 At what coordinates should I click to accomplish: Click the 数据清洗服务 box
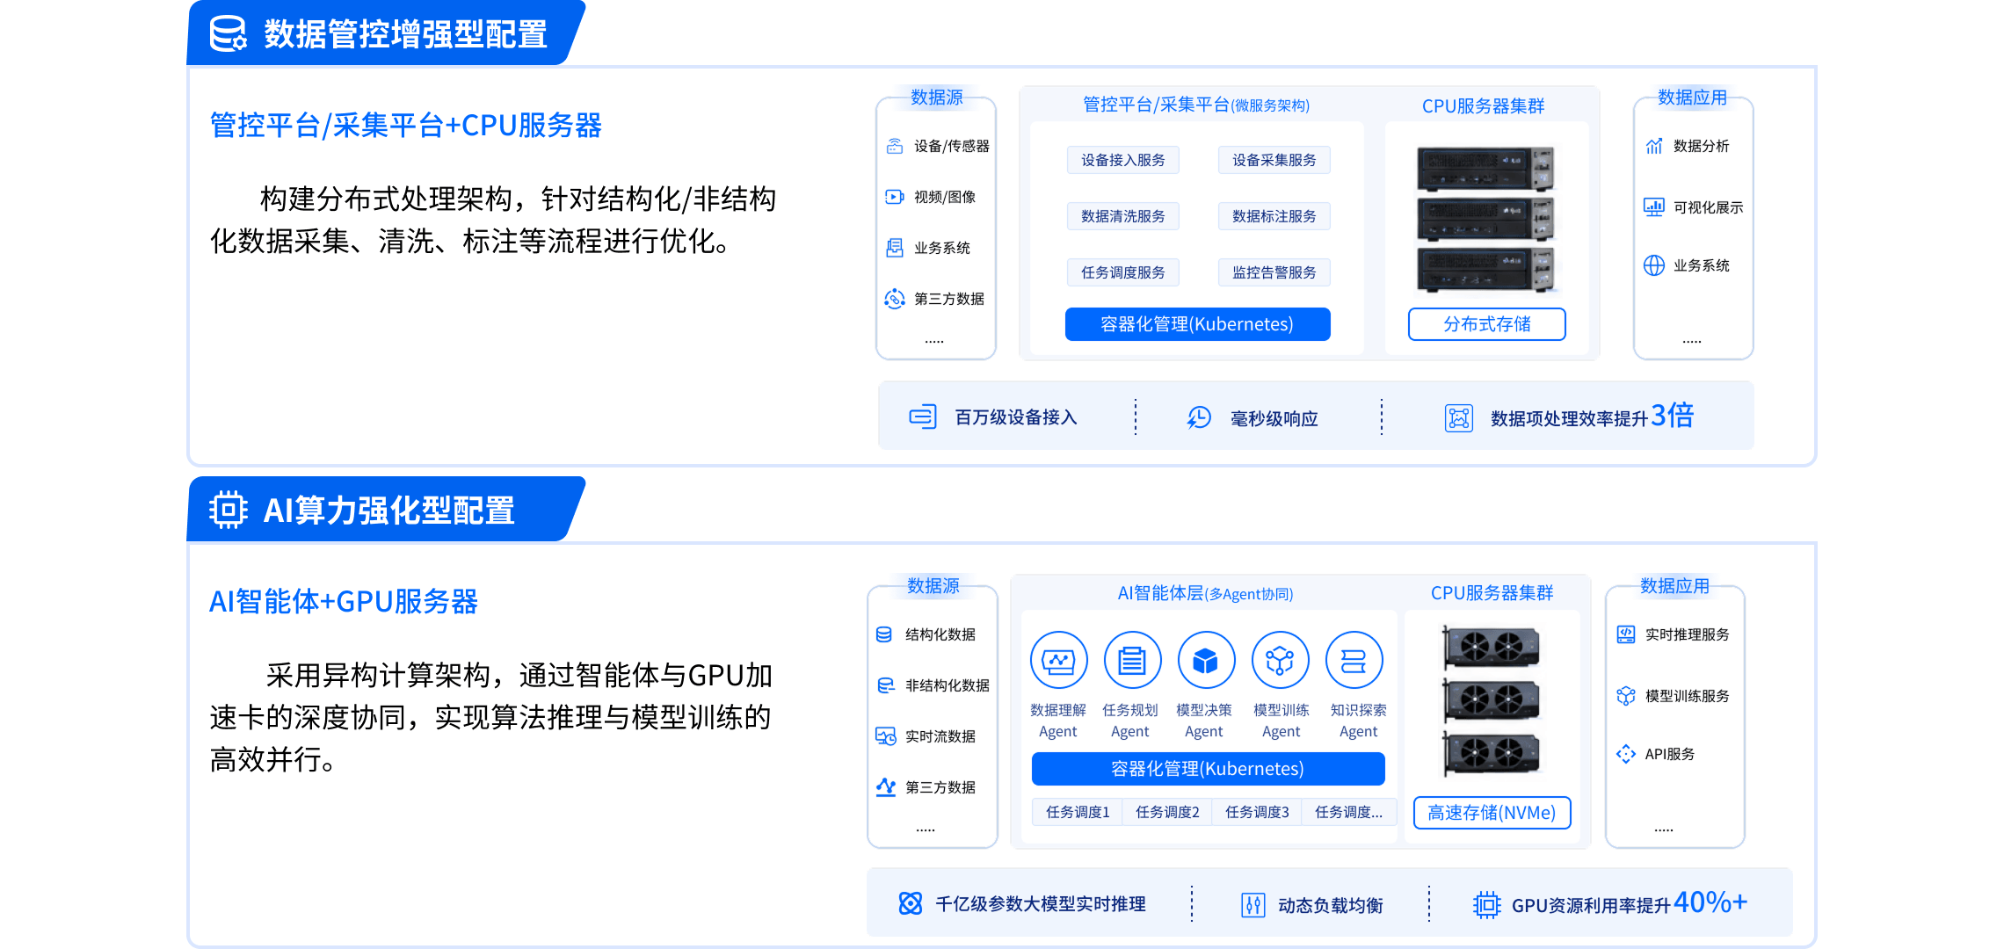[1123, 216]
